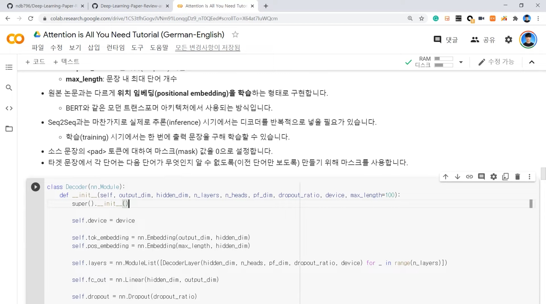The width and height of the screenshot is (546, 304).
Task: Open the Chrome profile avatar
Action: 527,19
